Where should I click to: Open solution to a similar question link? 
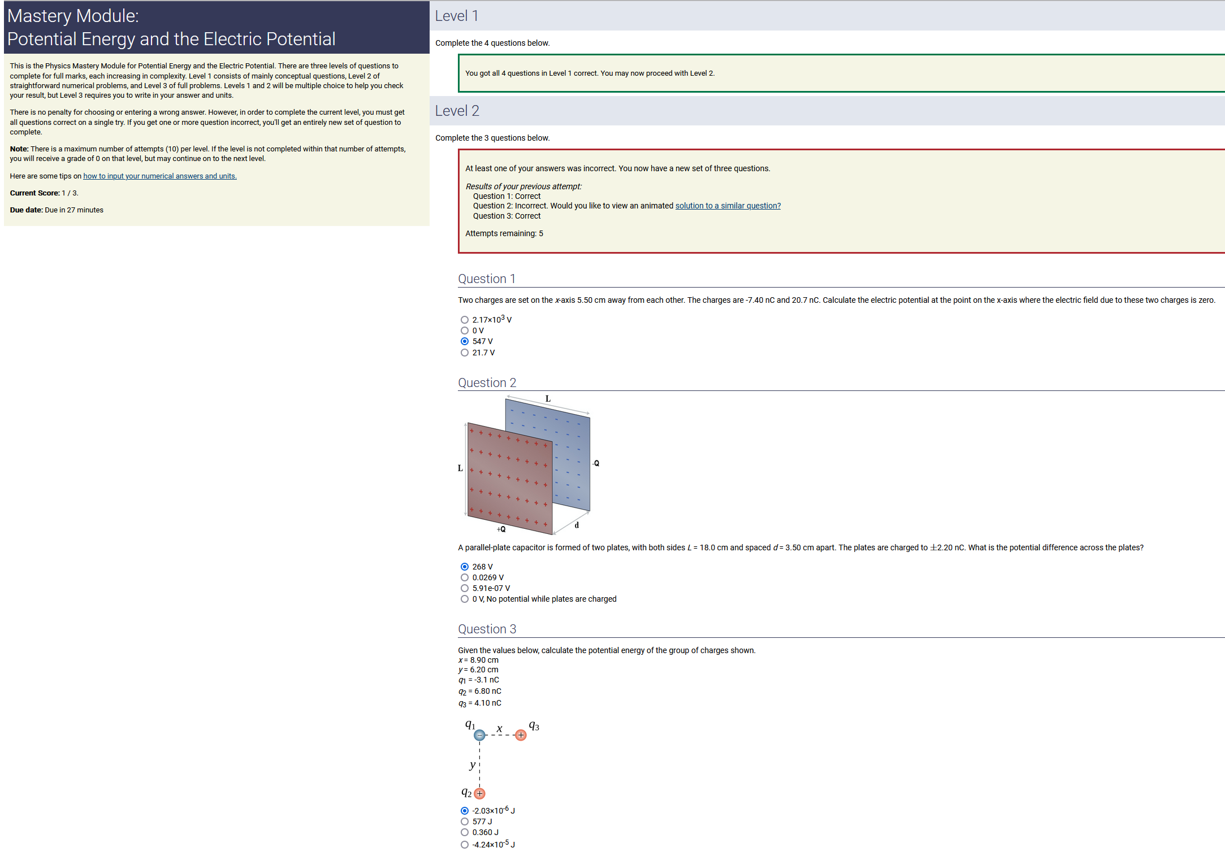728,206
